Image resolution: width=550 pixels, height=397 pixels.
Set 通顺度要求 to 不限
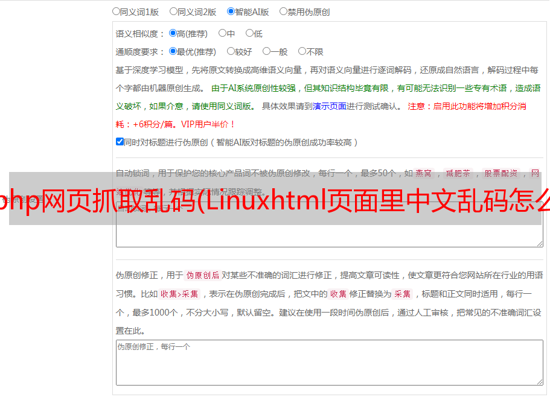coord(302,51)
